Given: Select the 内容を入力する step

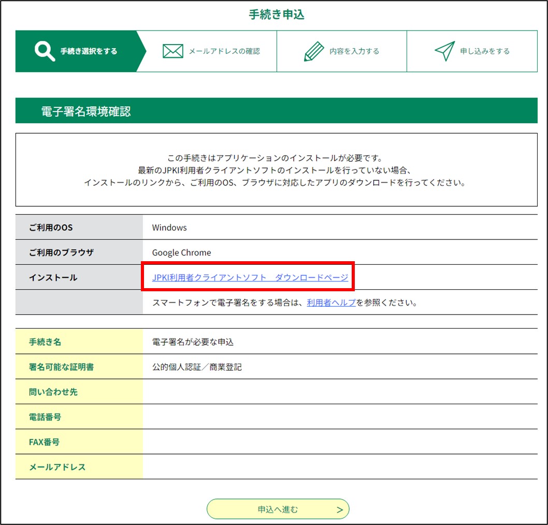Looking at the screenshot, I should pos(342,51).
